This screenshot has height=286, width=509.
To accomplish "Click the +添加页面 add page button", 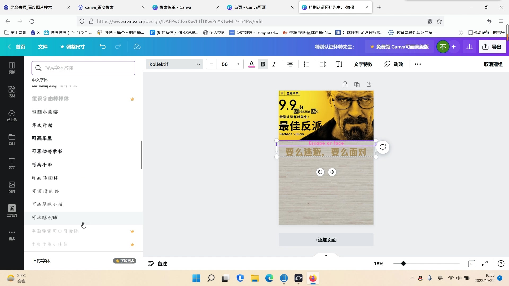I will (x=326, y=240).
